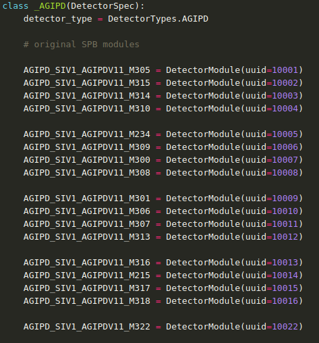Click the DetectorSpec base class
This screenshot has height=343, width=319.
click(x=103, y=6)
